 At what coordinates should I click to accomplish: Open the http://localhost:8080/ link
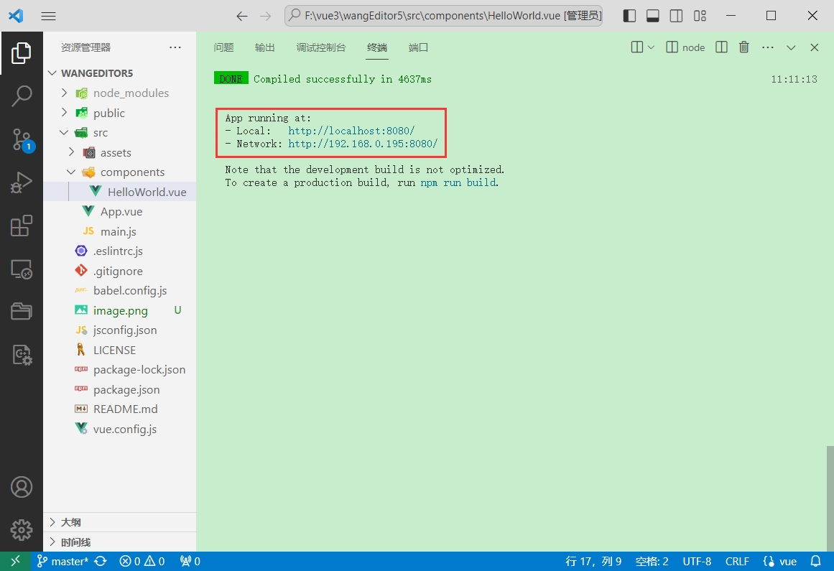pos(351,131)
